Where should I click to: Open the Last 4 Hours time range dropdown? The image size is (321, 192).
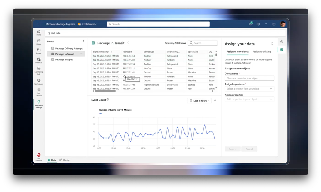click(x=199, y=101)
